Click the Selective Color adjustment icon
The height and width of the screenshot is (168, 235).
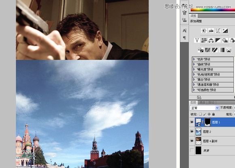pyautogui.click(x=229, y=50)
